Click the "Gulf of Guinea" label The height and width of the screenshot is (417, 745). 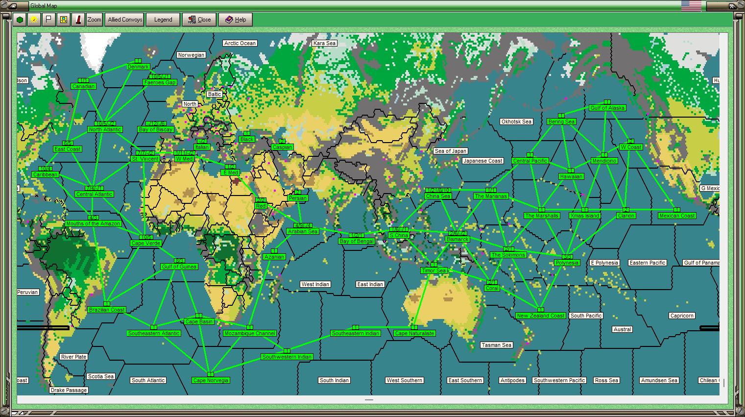179,267
